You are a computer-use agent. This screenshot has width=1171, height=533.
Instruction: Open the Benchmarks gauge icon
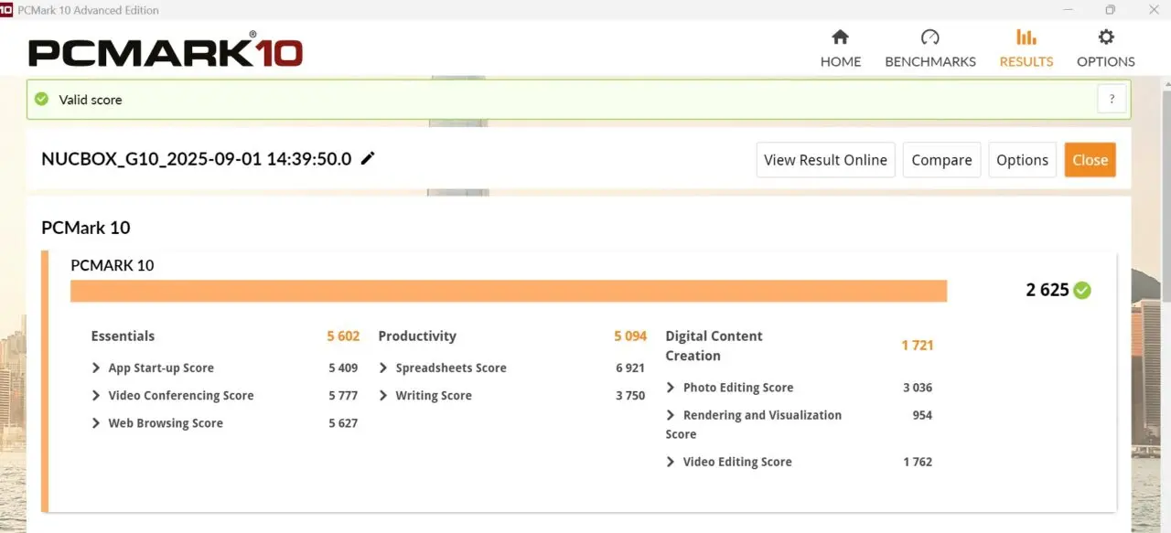point(929,37)
